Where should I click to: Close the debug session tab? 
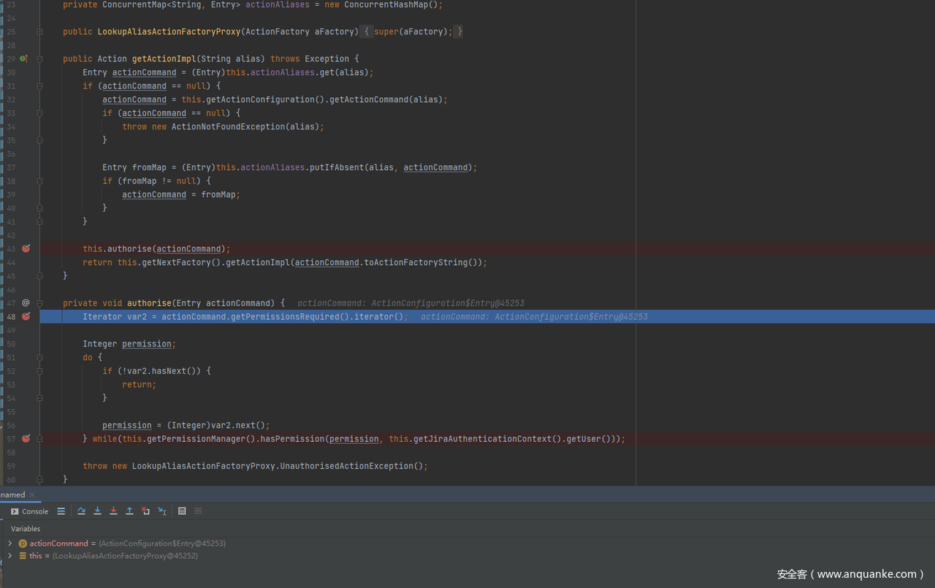(32, 495)
